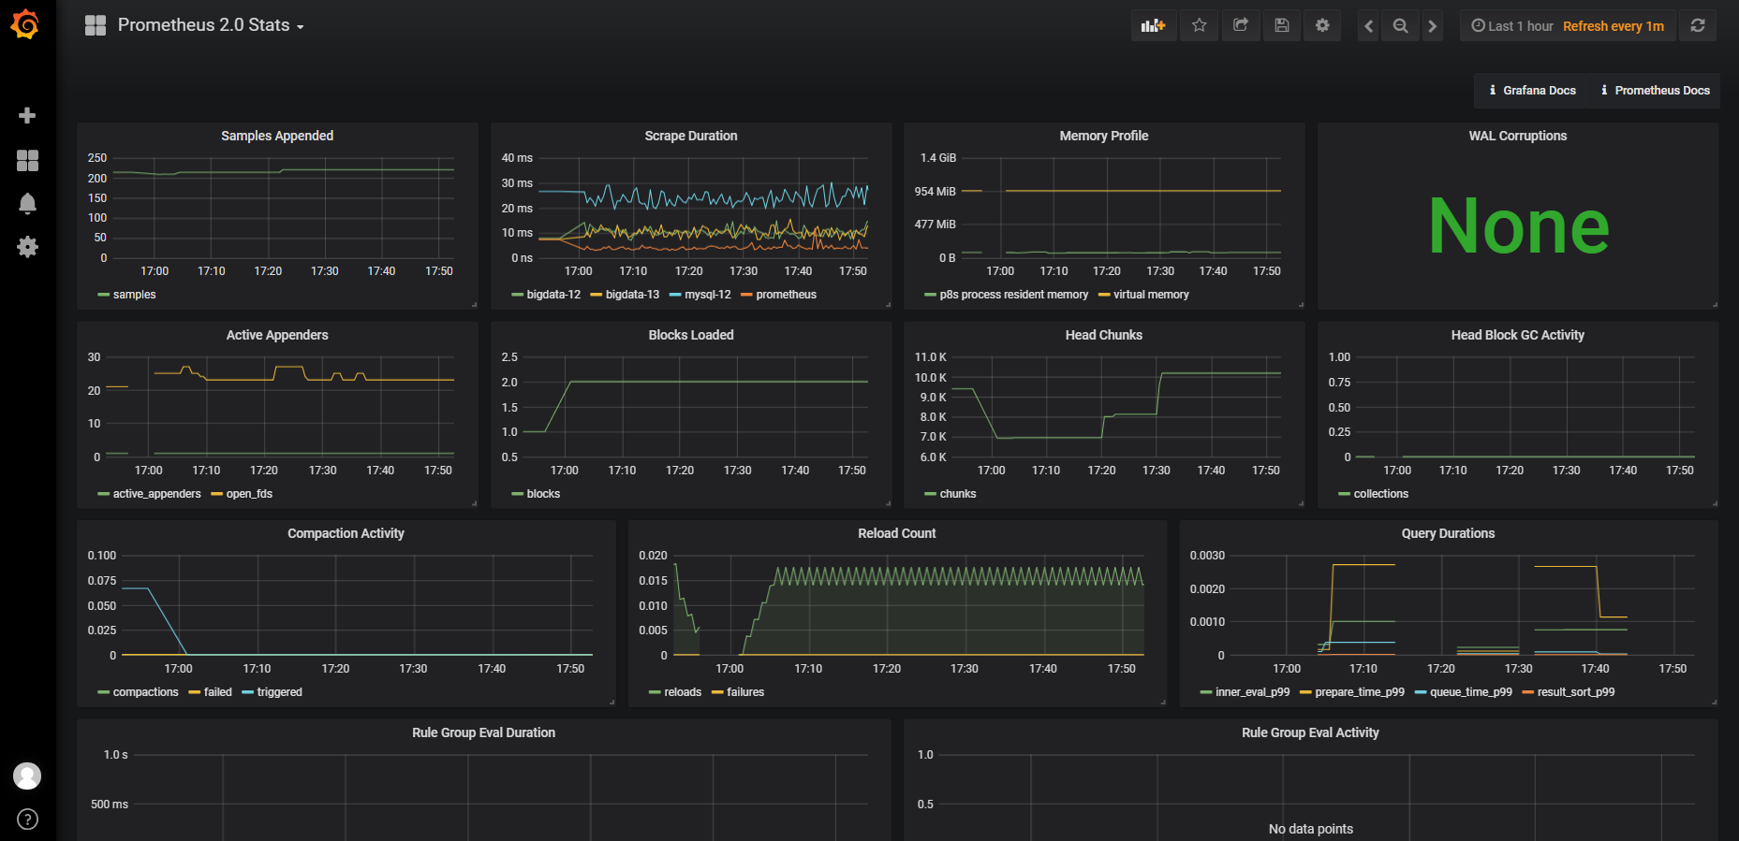The width and height of the screenshot is (1739, 841).
Task: Open Head Chunks panel title menu
Action: pos(1104,335)
